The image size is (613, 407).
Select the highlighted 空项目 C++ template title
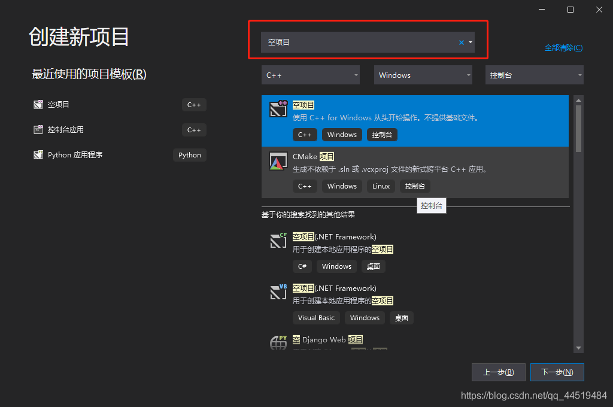(304, 105)
